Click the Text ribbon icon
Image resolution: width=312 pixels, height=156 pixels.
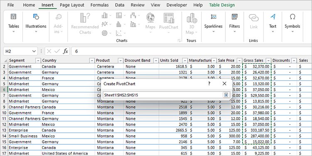coord(273,17)
